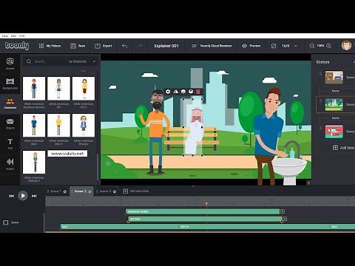Open the None transition under the park scene
The width and height of the screenshot is (355, 266).
tap(335, 118)
